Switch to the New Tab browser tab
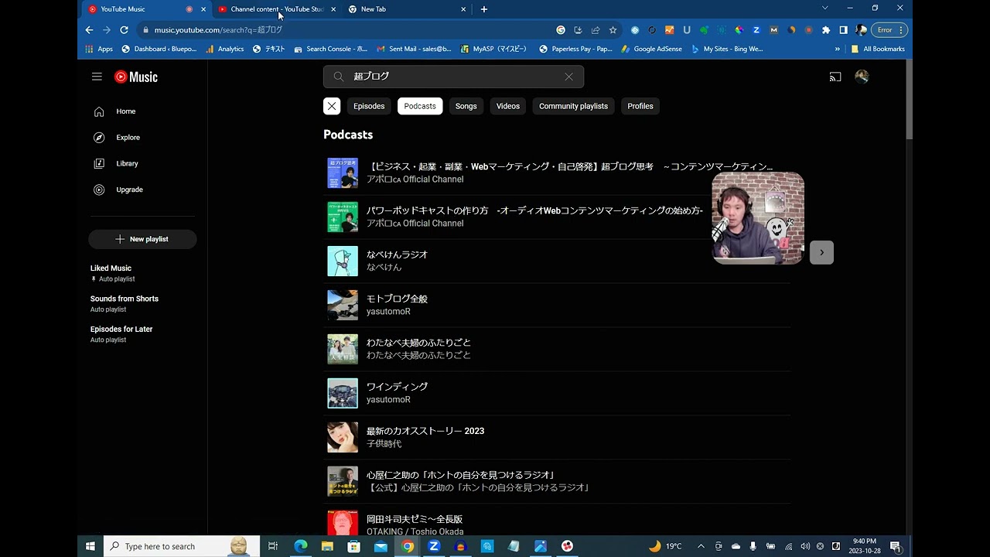990x557 pixels. [x=407, y=9]
